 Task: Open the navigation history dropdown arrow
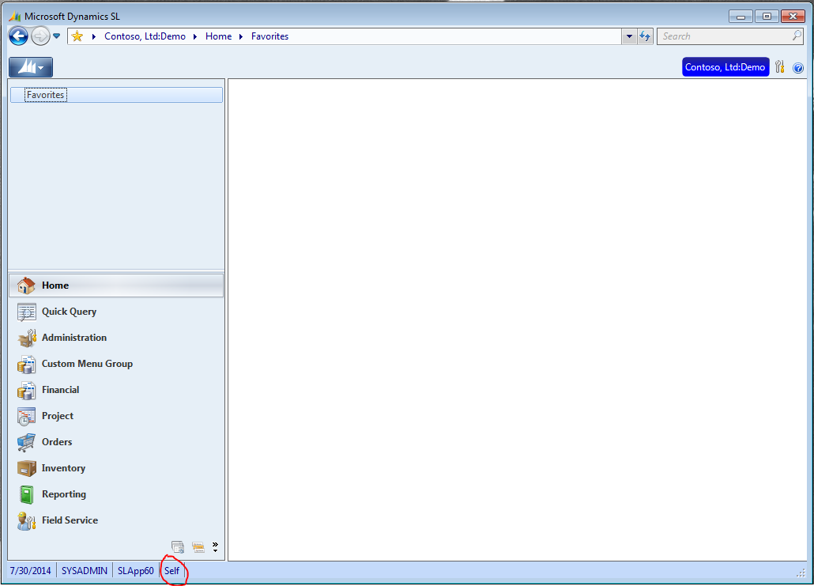(57, 36)
